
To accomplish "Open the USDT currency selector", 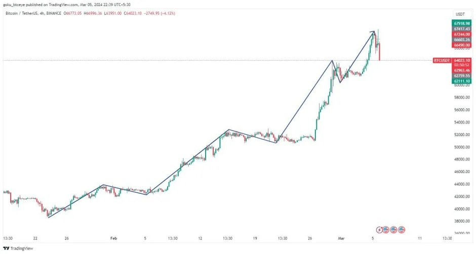I will (x=460, y=14).
